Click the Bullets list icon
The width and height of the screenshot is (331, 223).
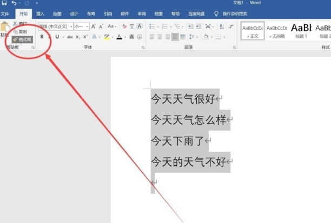(x=152, y=26)
